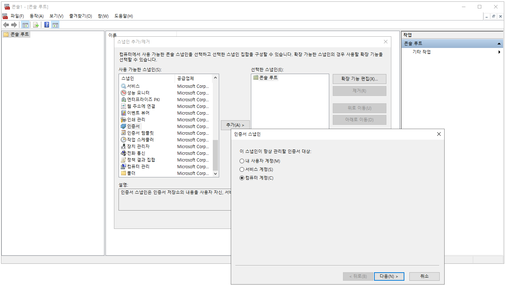This screenshot has height=286, width=506.
Task: Click the 추가(A) > button
Action: (x=235, y=125)
